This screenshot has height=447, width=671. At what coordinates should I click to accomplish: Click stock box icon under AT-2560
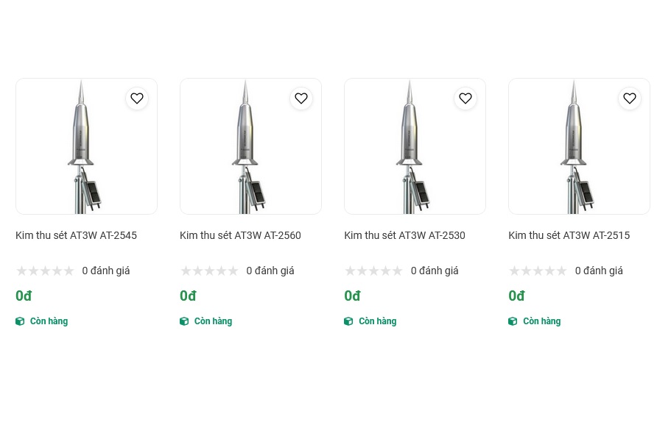[x=184, y=321]
